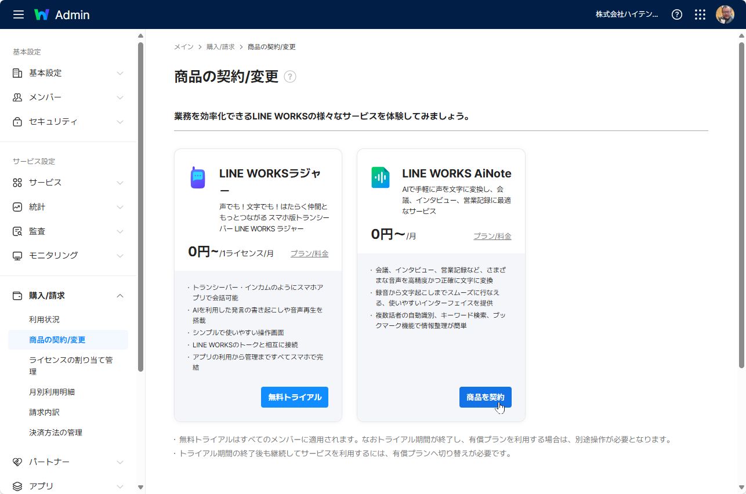Click the 基本設定 building icon in sidebar
This screenshot has width=746, height=494.
click(x=17, y=73)
